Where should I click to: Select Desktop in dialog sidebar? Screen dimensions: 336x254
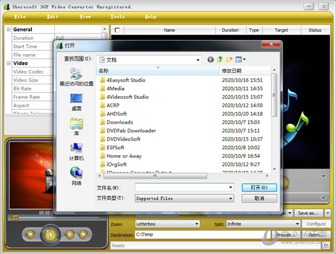(76, 102)
